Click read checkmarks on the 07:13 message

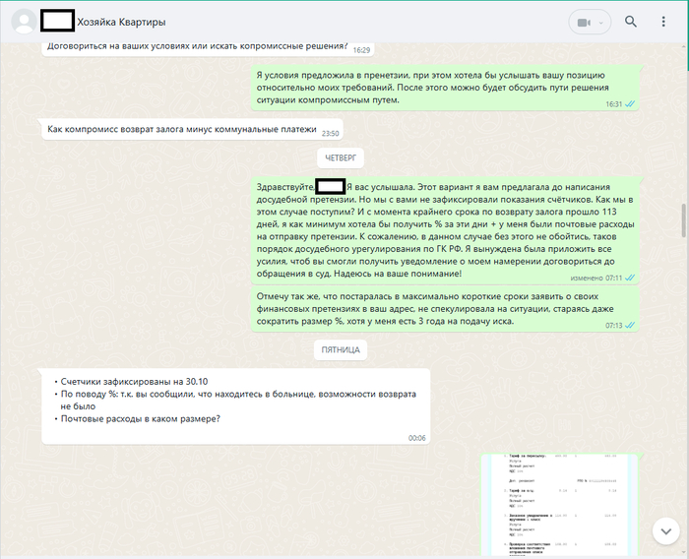630,325
